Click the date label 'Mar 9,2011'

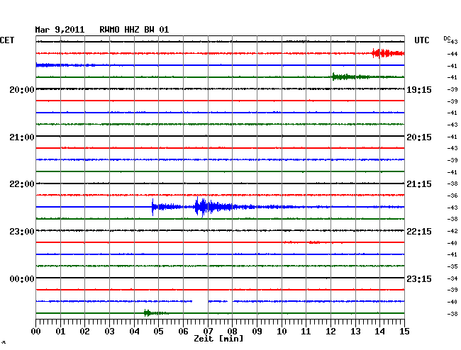[60, 30]
